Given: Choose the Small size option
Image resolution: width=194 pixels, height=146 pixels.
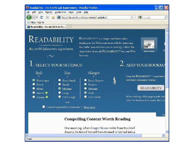Looking at the screenshot, I should pos(60,84).
